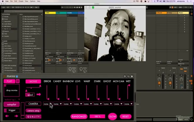Image resolution: width=194 pixels, height=122 pixels.
Task: Click the RANDOMIZE button
Action: [x=79, y=116]
